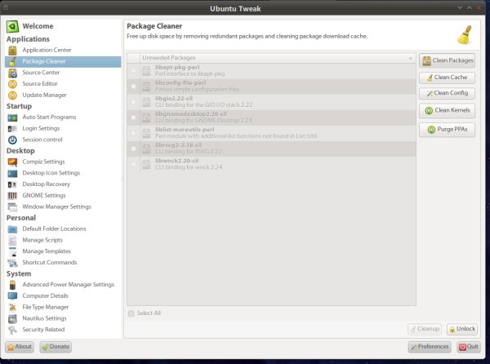Click the Manage Scripts icon
Screen dimensions: 490x364
(12, 241)
